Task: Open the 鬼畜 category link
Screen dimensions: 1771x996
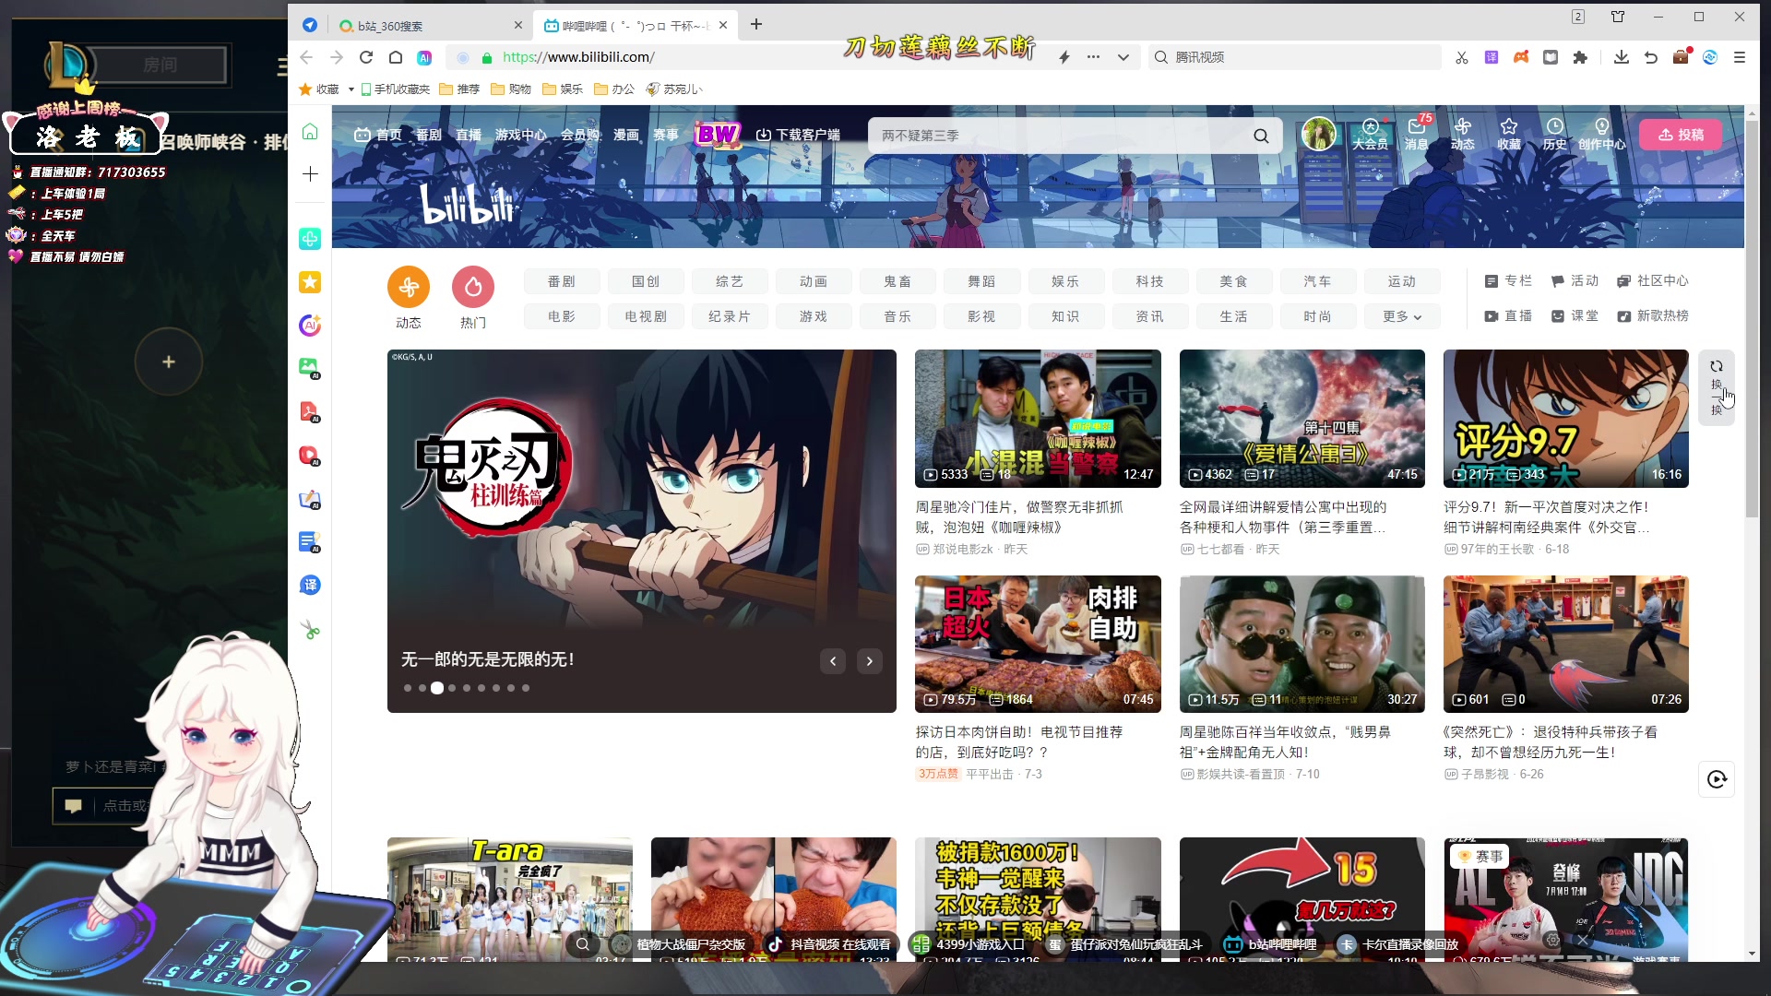Action: tap(897, 281)
